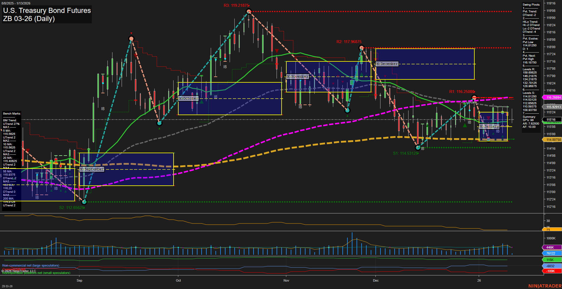Click the magenta 446K marker in volume panel
This screenshot has width=562, height=289.
pos(551,247)
